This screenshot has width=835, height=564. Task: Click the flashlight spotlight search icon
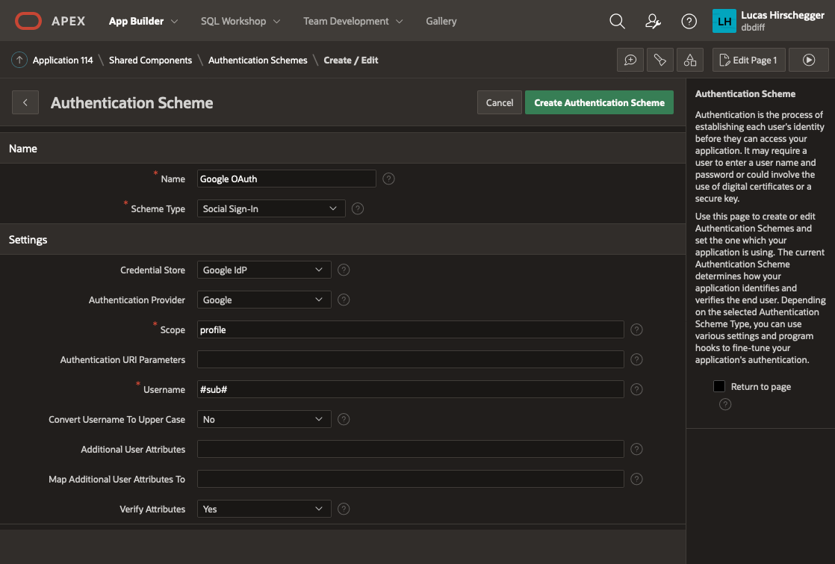(x=659, y=60)
